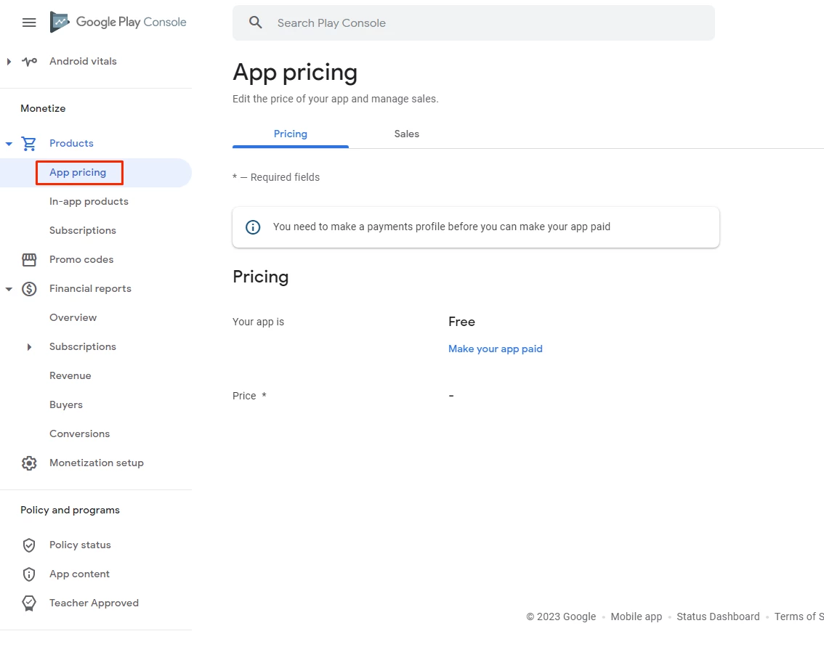
Task: Click the Teacher Approved badge icon
Action: (29, 603)
